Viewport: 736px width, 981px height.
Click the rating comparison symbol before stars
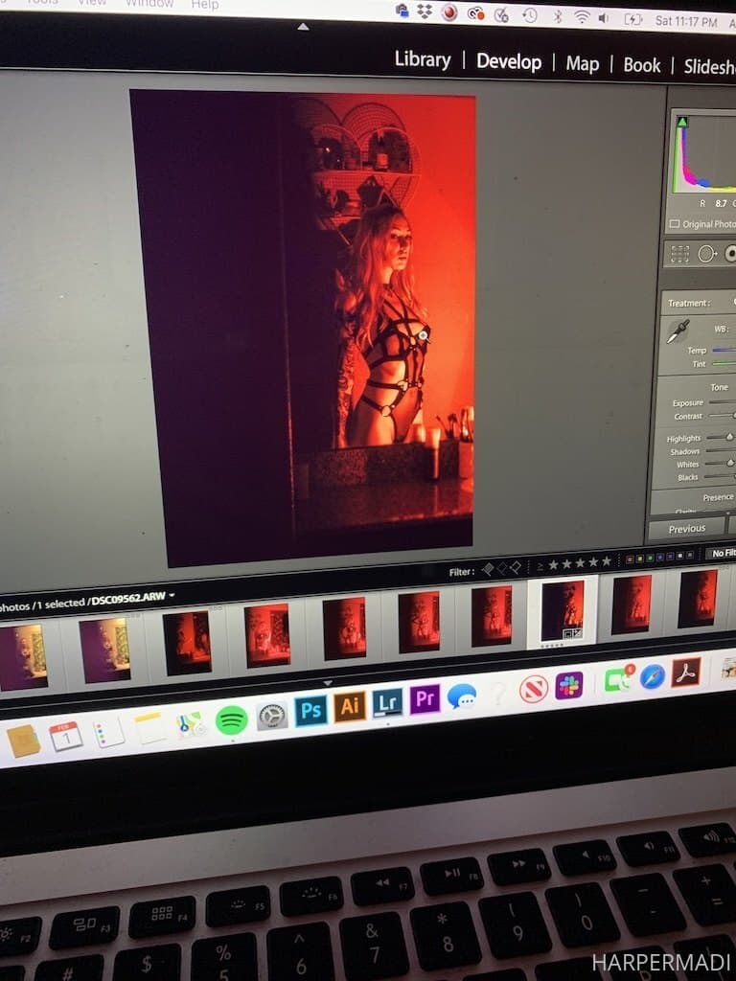(x=540, y=566)
